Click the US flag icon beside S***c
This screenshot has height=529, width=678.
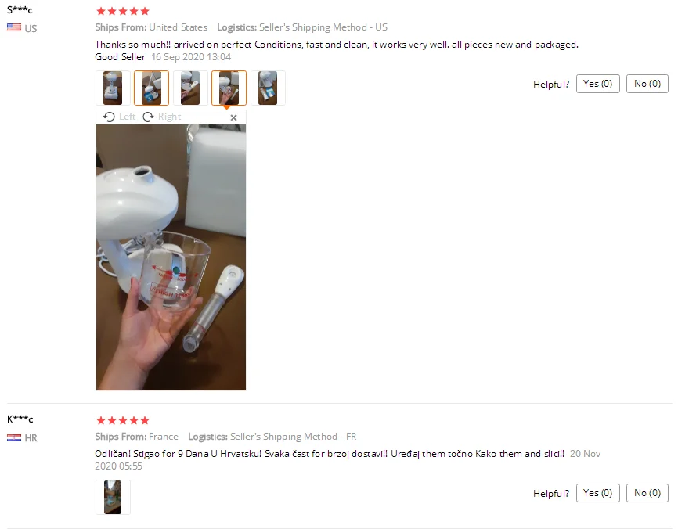(x=14, y=27)
